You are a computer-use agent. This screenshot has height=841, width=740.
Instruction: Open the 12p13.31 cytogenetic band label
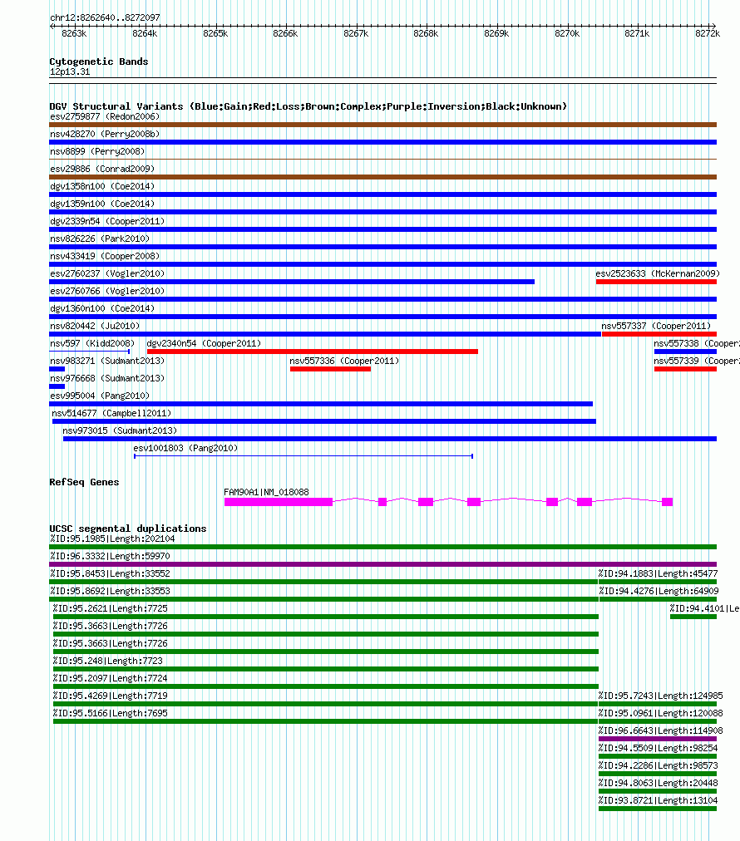70,71
